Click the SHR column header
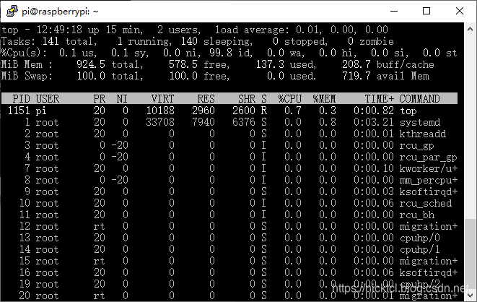Screen dimensions: 477x302 tap(247, 99)
